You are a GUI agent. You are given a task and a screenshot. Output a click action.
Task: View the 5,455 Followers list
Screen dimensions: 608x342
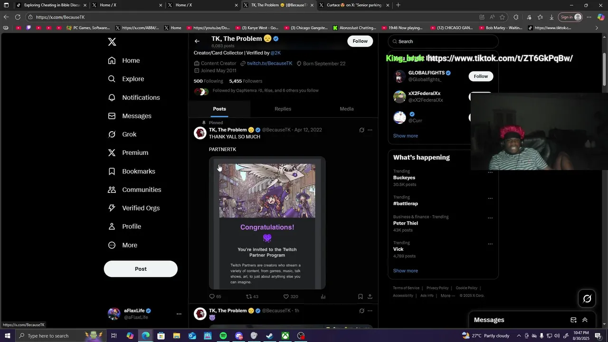(x=246, y=81)
